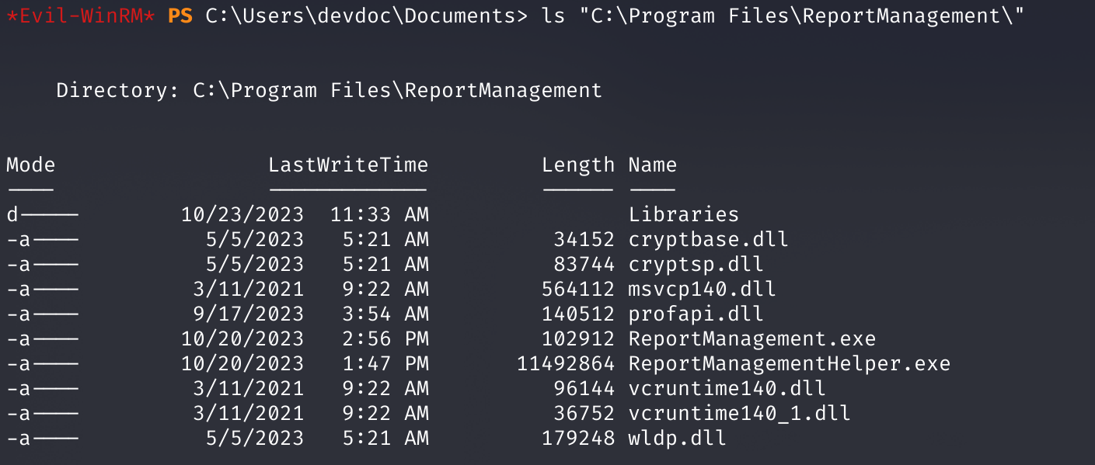Viewport: 1095px width, 465px height.
Task: Click the 10/23/2023 date of Libraries
Action: pyautogui.click(x=242, y=214)
